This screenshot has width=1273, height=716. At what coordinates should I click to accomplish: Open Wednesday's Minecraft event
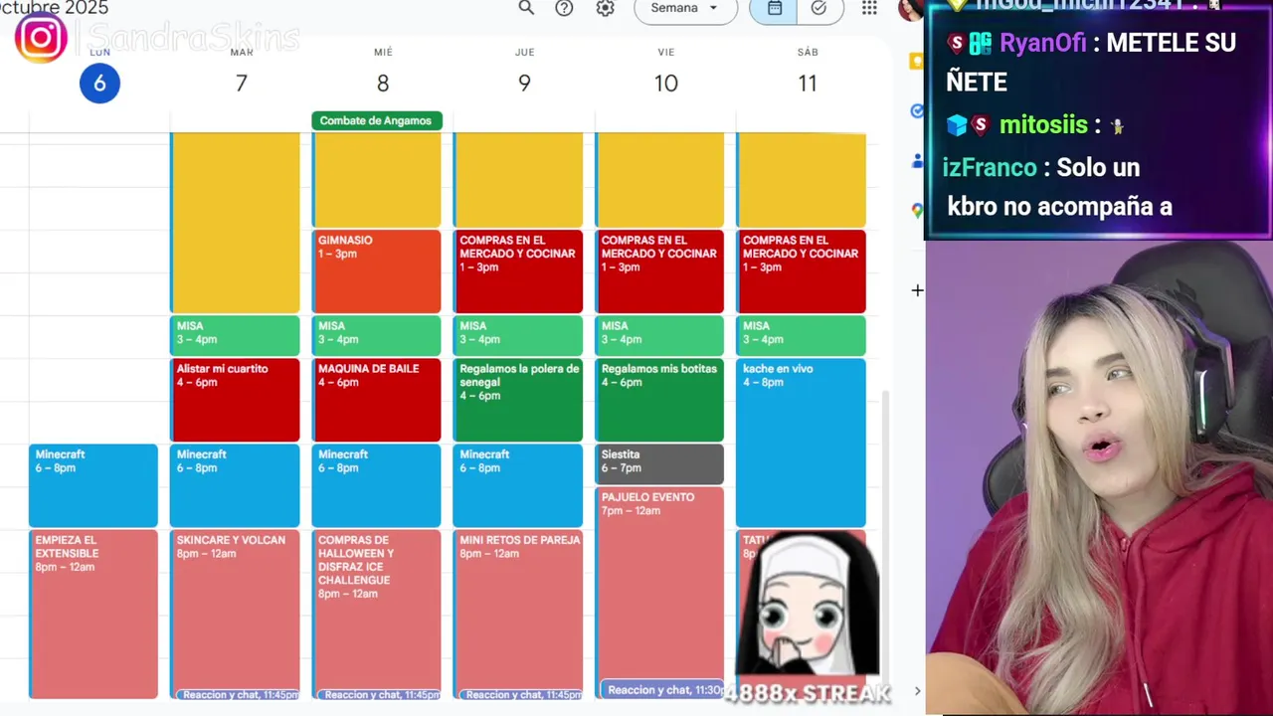pos(377,485)
